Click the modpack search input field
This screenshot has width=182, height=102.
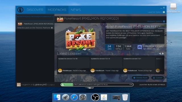pyautogui.click(x=35, y=18)
